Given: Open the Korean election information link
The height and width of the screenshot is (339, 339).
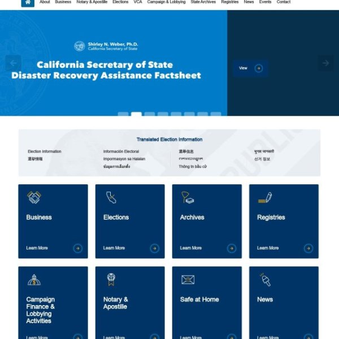Looking at the screenshot, I should click(x=262, y=159).
